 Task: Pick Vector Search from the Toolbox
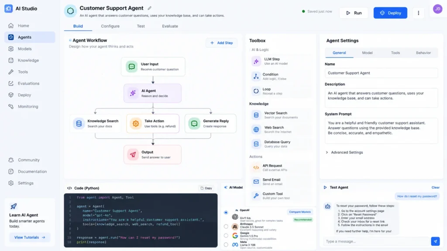(281, 115)
